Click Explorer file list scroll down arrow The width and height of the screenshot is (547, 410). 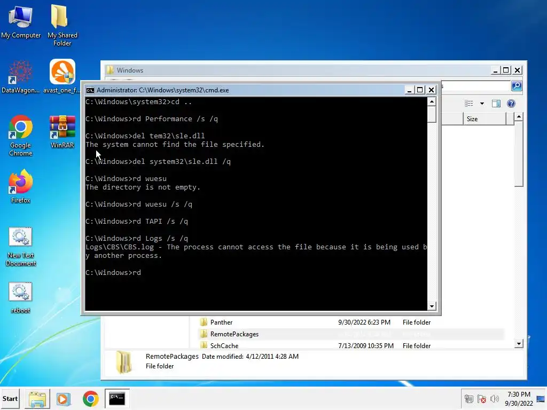tap(519, 344)
